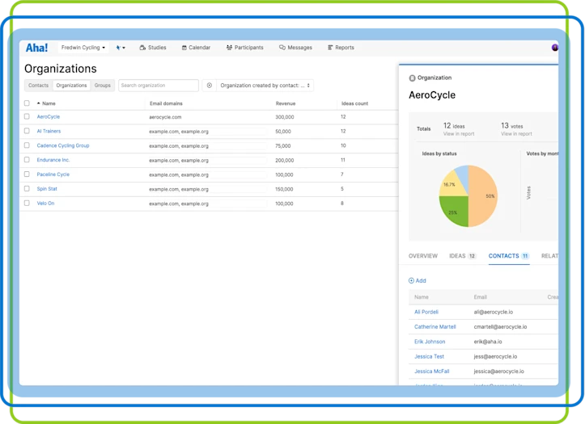
Task: Click the Aha! logo
Action: (x=36, y=48)
